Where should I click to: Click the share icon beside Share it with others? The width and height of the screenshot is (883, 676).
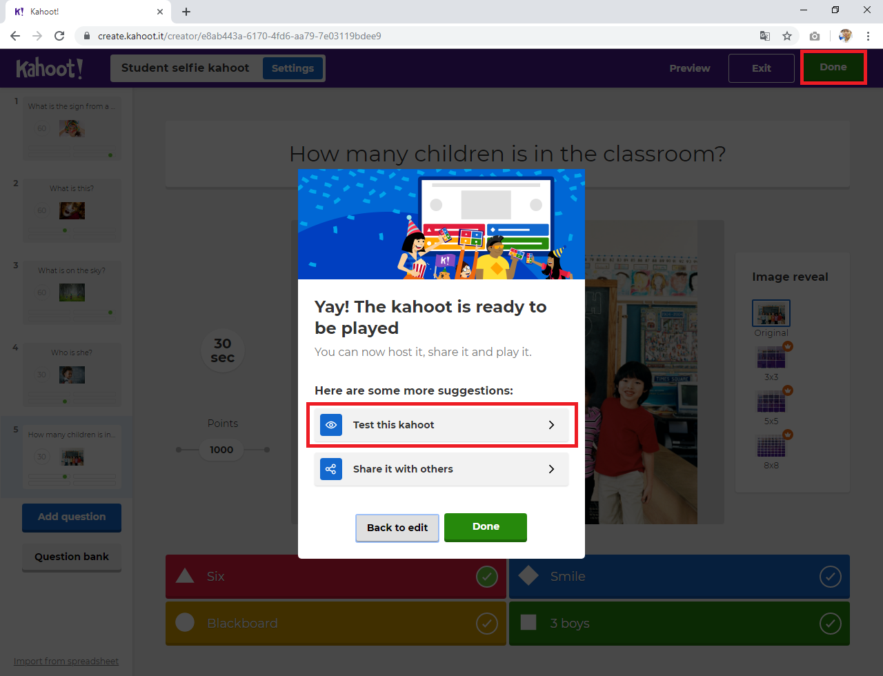pyautogui.click(x=331, y=469)
